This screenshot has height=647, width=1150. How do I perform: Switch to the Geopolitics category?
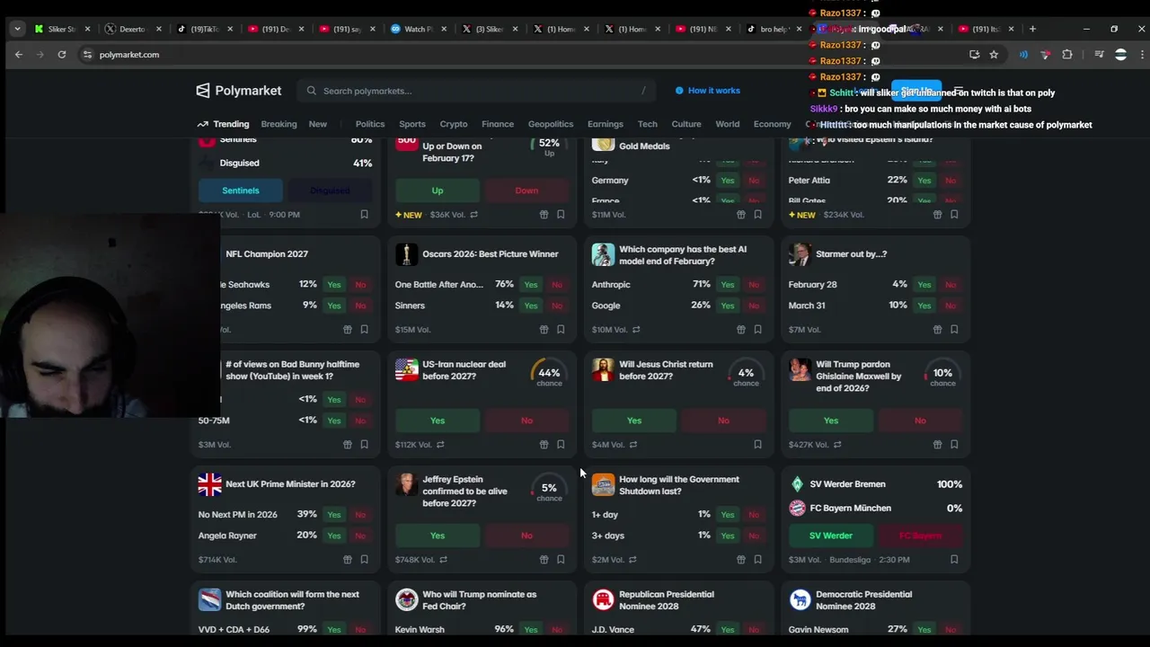point(551,124)
